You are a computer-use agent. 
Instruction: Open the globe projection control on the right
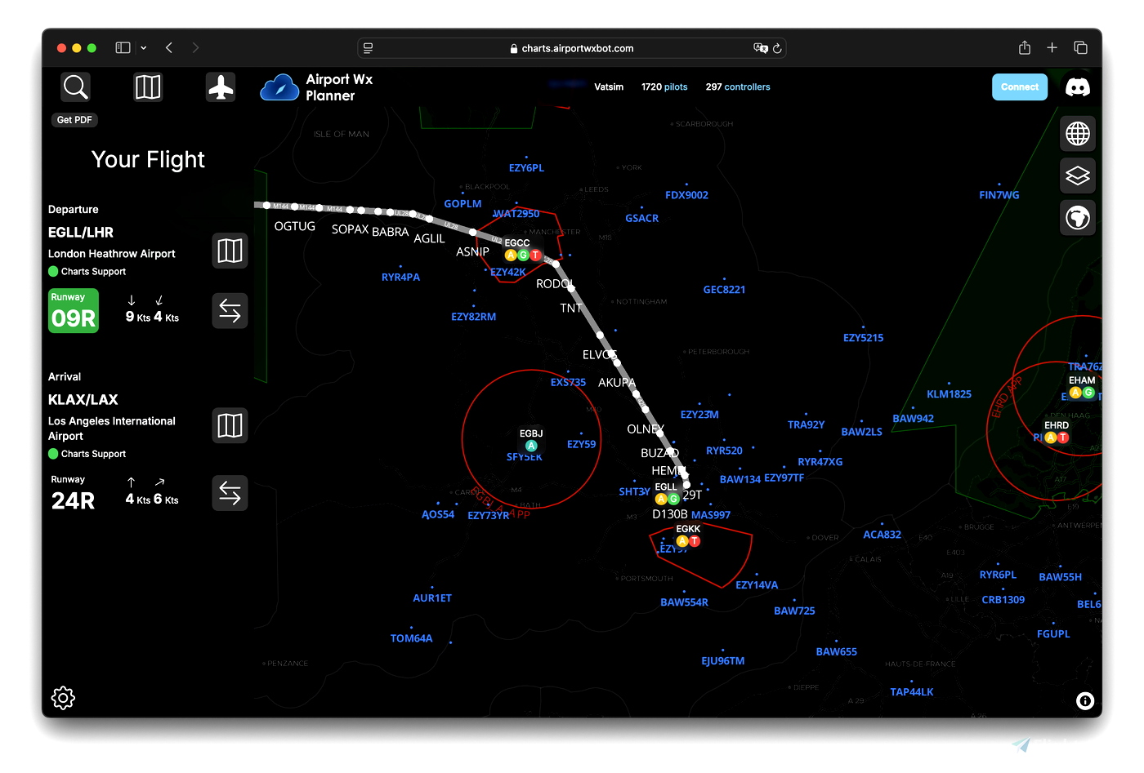[x=1077, y=133]
